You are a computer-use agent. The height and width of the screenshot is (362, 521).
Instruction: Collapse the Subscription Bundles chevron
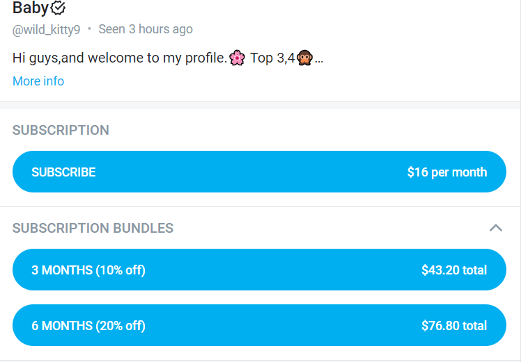click(495, 228)
